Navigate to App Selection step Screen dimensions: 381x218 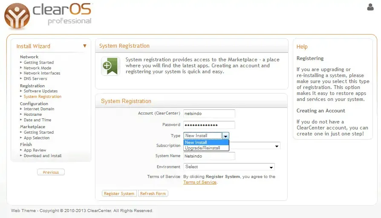pos(37,138)
